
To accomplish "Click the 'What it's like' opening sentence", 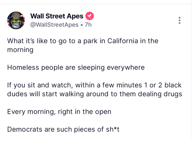I will pyautogui.click(x=83, y=45).
